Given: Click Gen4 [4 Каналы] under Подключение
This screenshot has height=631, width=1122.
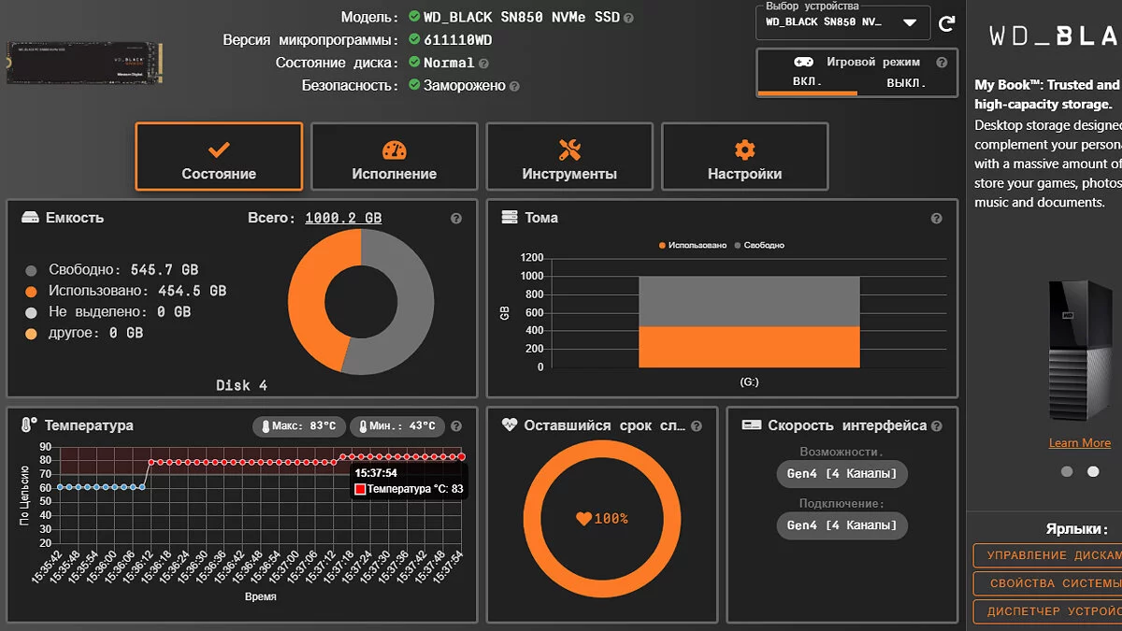Looking at the screenshot, I should [x=841, y=525].
